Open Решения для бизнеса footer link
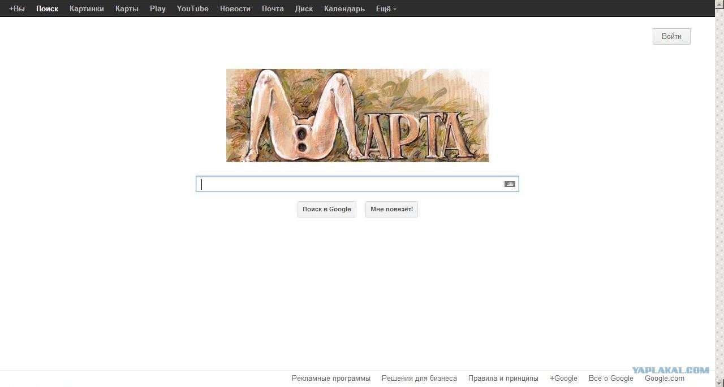Screen dimensions: 724x387 (x=419, y=379)
